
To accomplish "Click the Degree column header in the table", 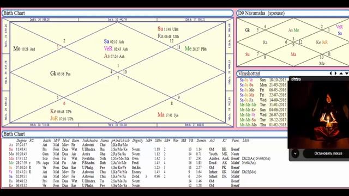I will [21, 140].
